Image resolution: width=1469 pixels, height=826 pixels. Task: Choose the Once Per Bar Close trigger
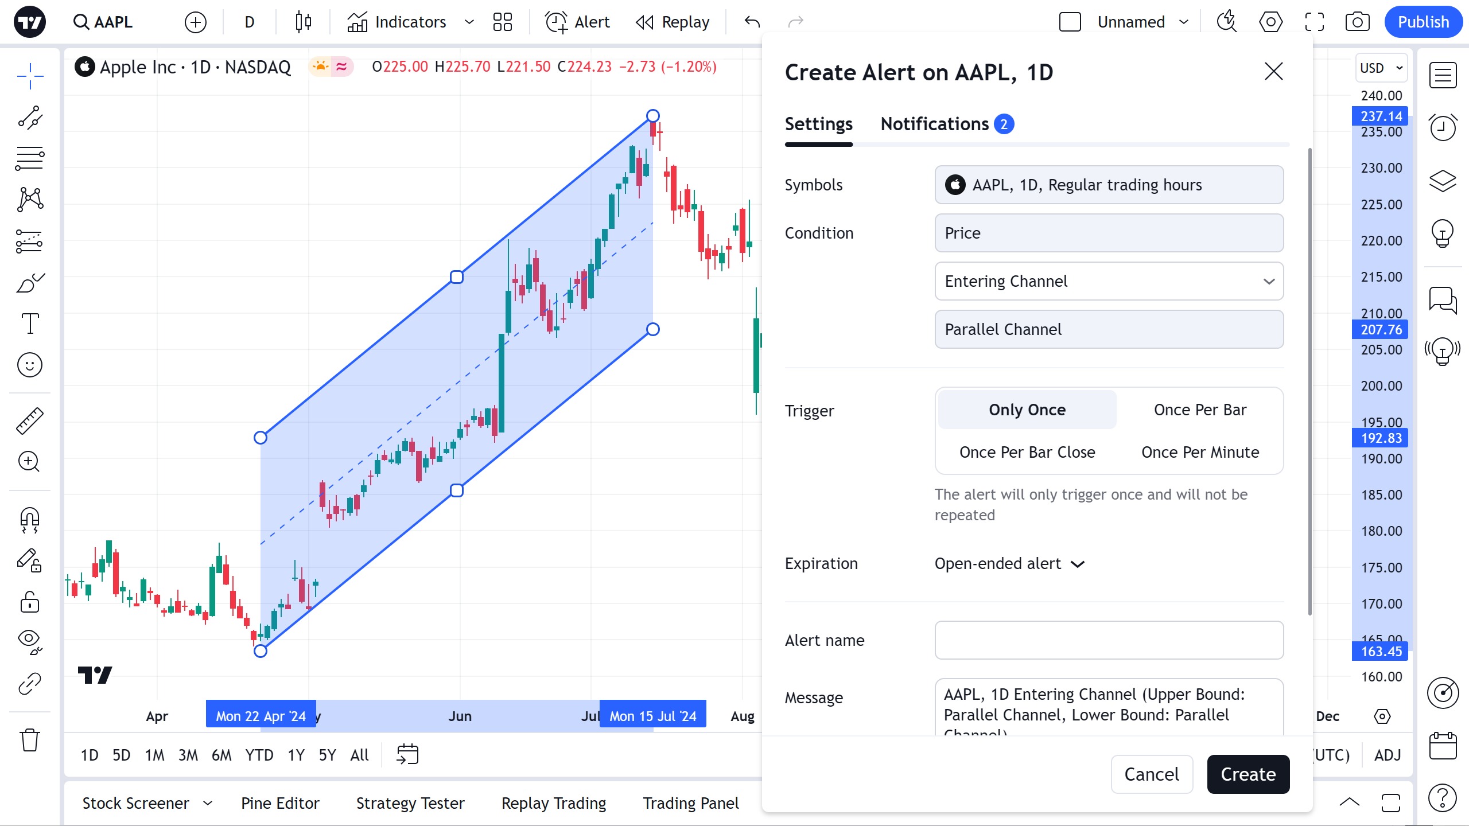tap(1027, 452)
